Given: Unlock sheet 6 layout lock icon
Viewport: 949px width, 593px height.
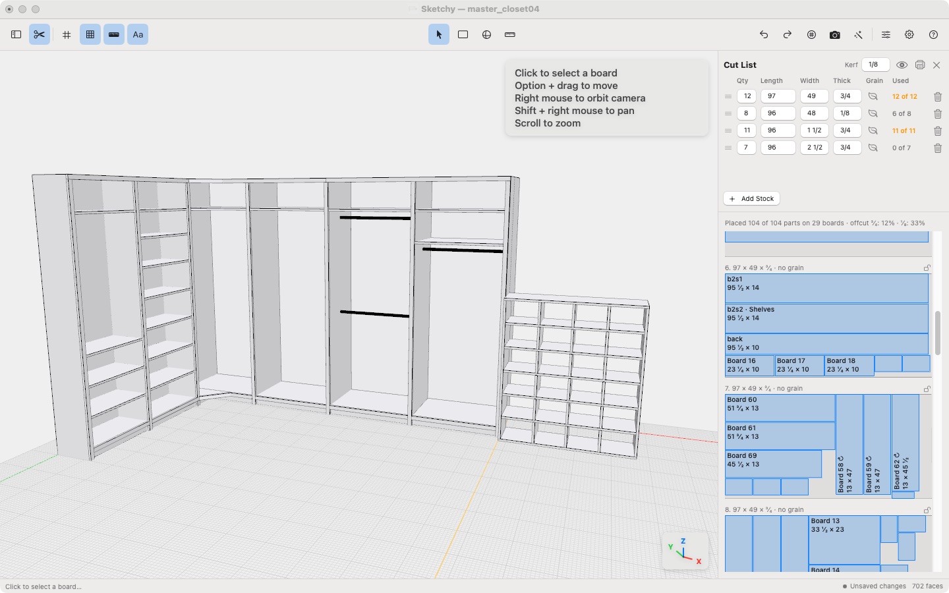Looking at the screenshot, I should (x=927, y=268).
